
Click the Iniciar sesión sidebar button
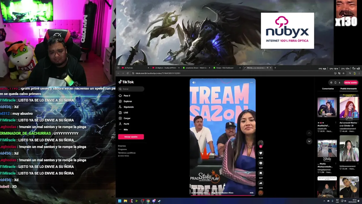coord(131,137)
